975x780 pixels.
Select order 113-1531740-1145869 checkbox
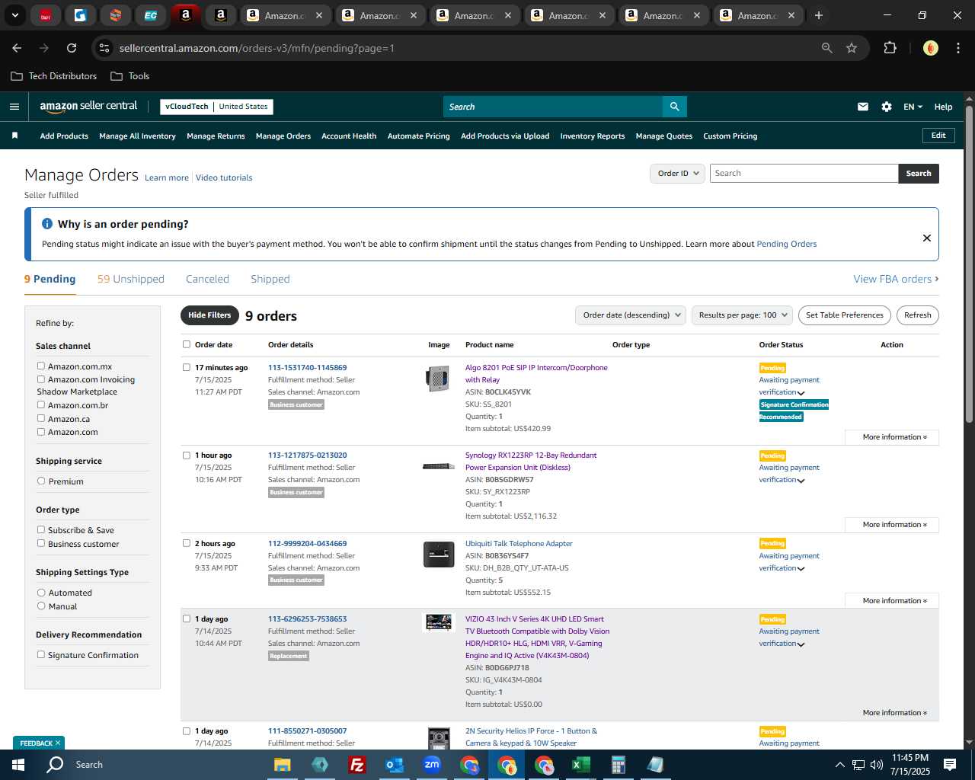point(187,367)
